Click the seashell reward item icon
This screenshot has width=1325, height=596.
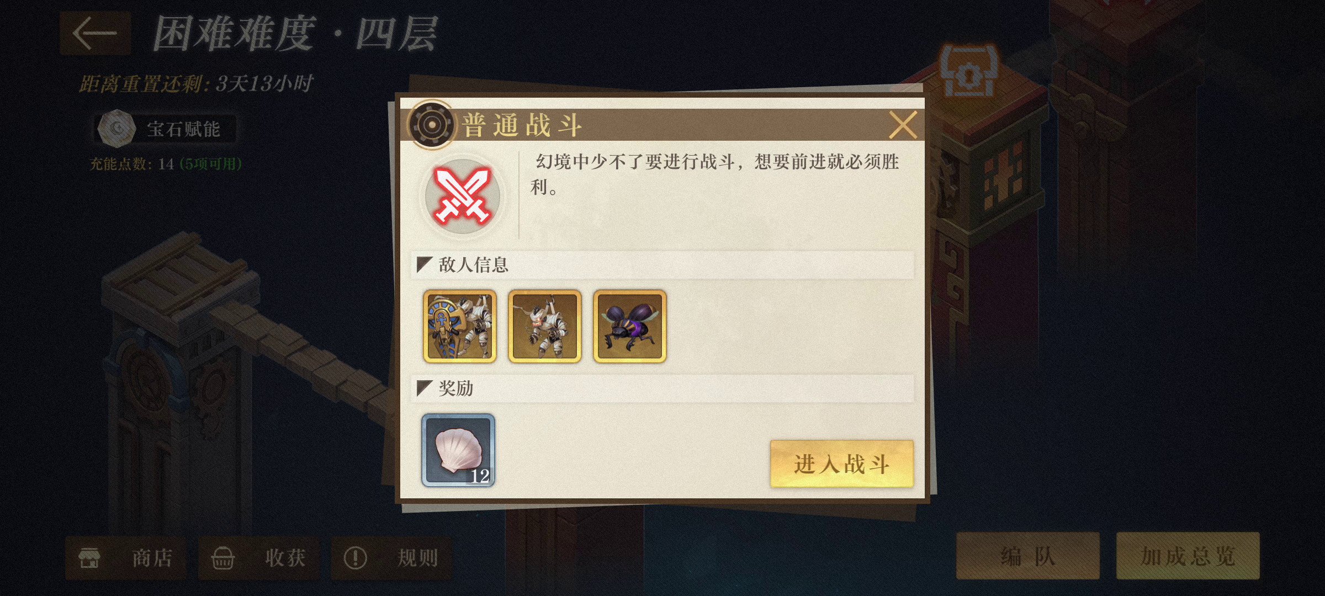tap(458, 450)
